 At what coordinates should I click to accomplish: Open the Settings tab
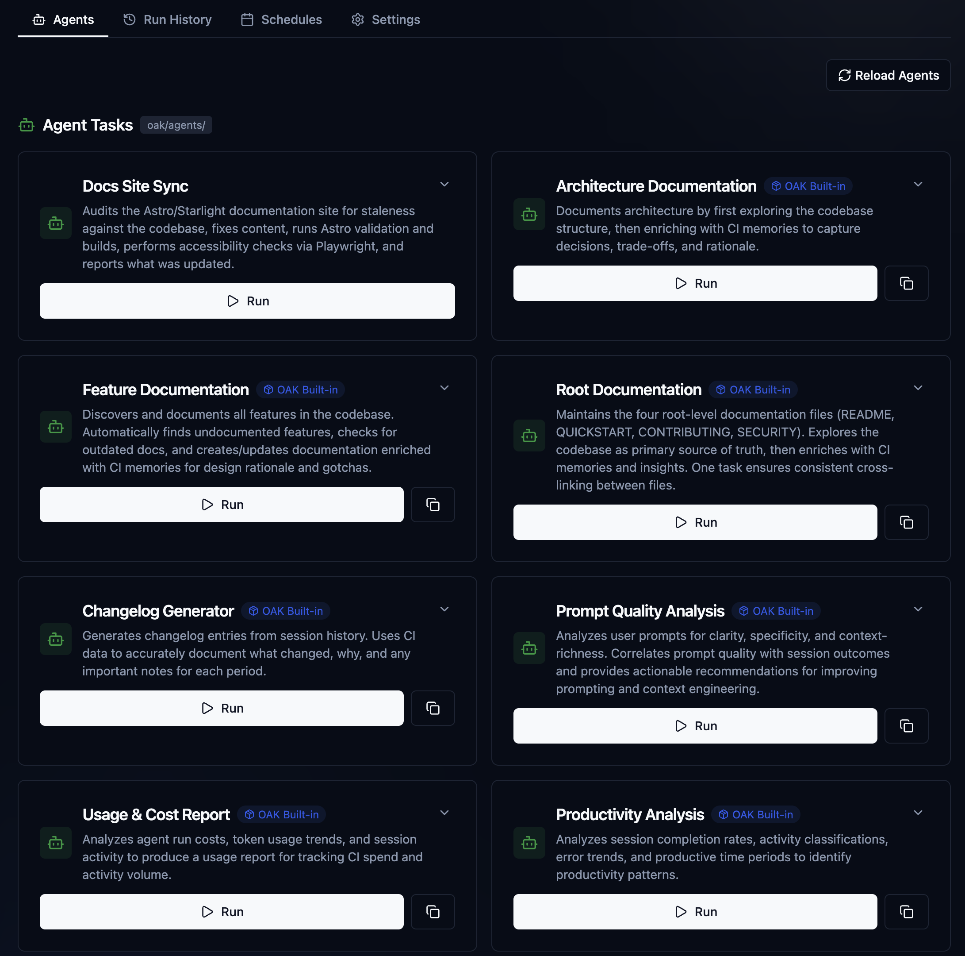(x=386, y=19)
